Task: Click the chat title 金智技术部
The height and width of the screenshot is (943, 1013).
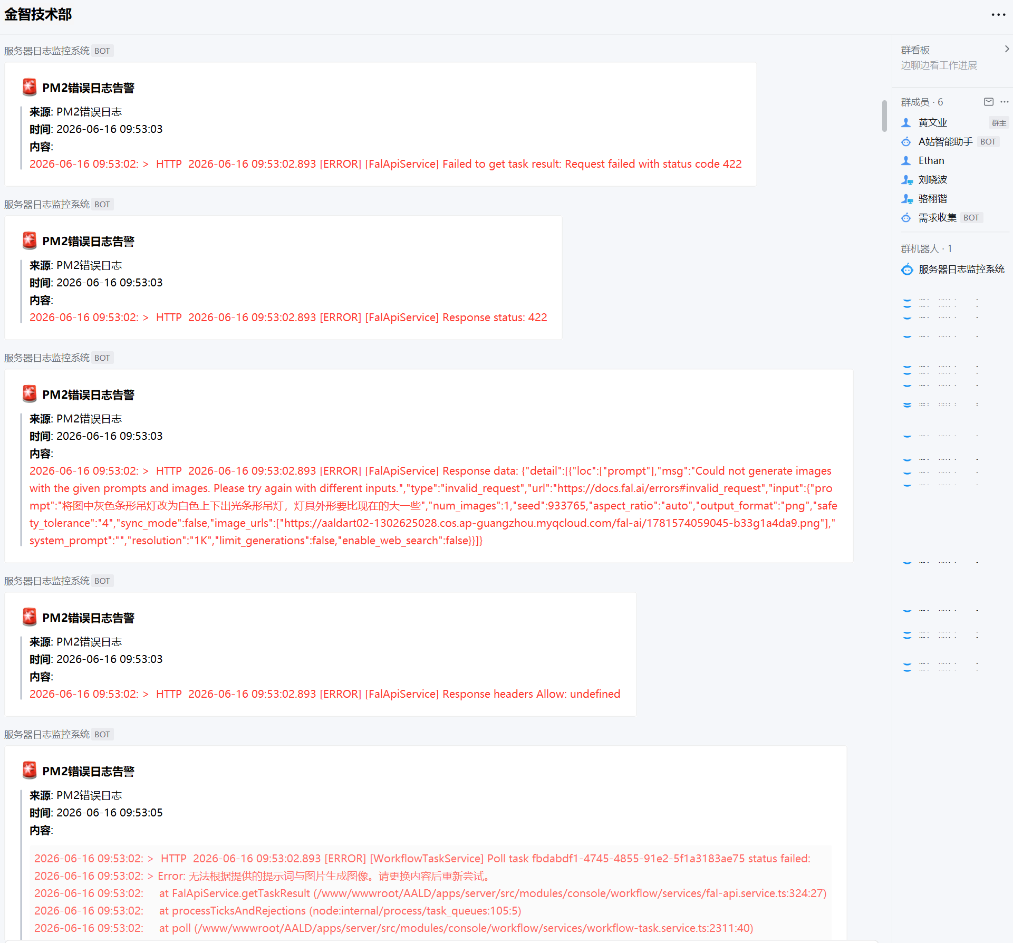Action: pyautogui.click(x=38, y=14)
